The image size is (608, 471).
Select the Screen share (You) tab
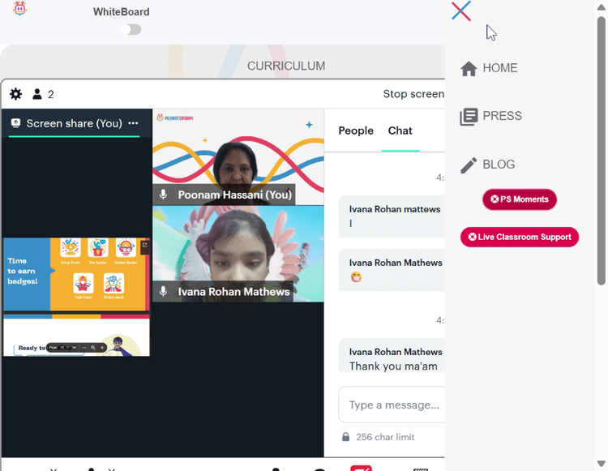[x=74, y=124]
